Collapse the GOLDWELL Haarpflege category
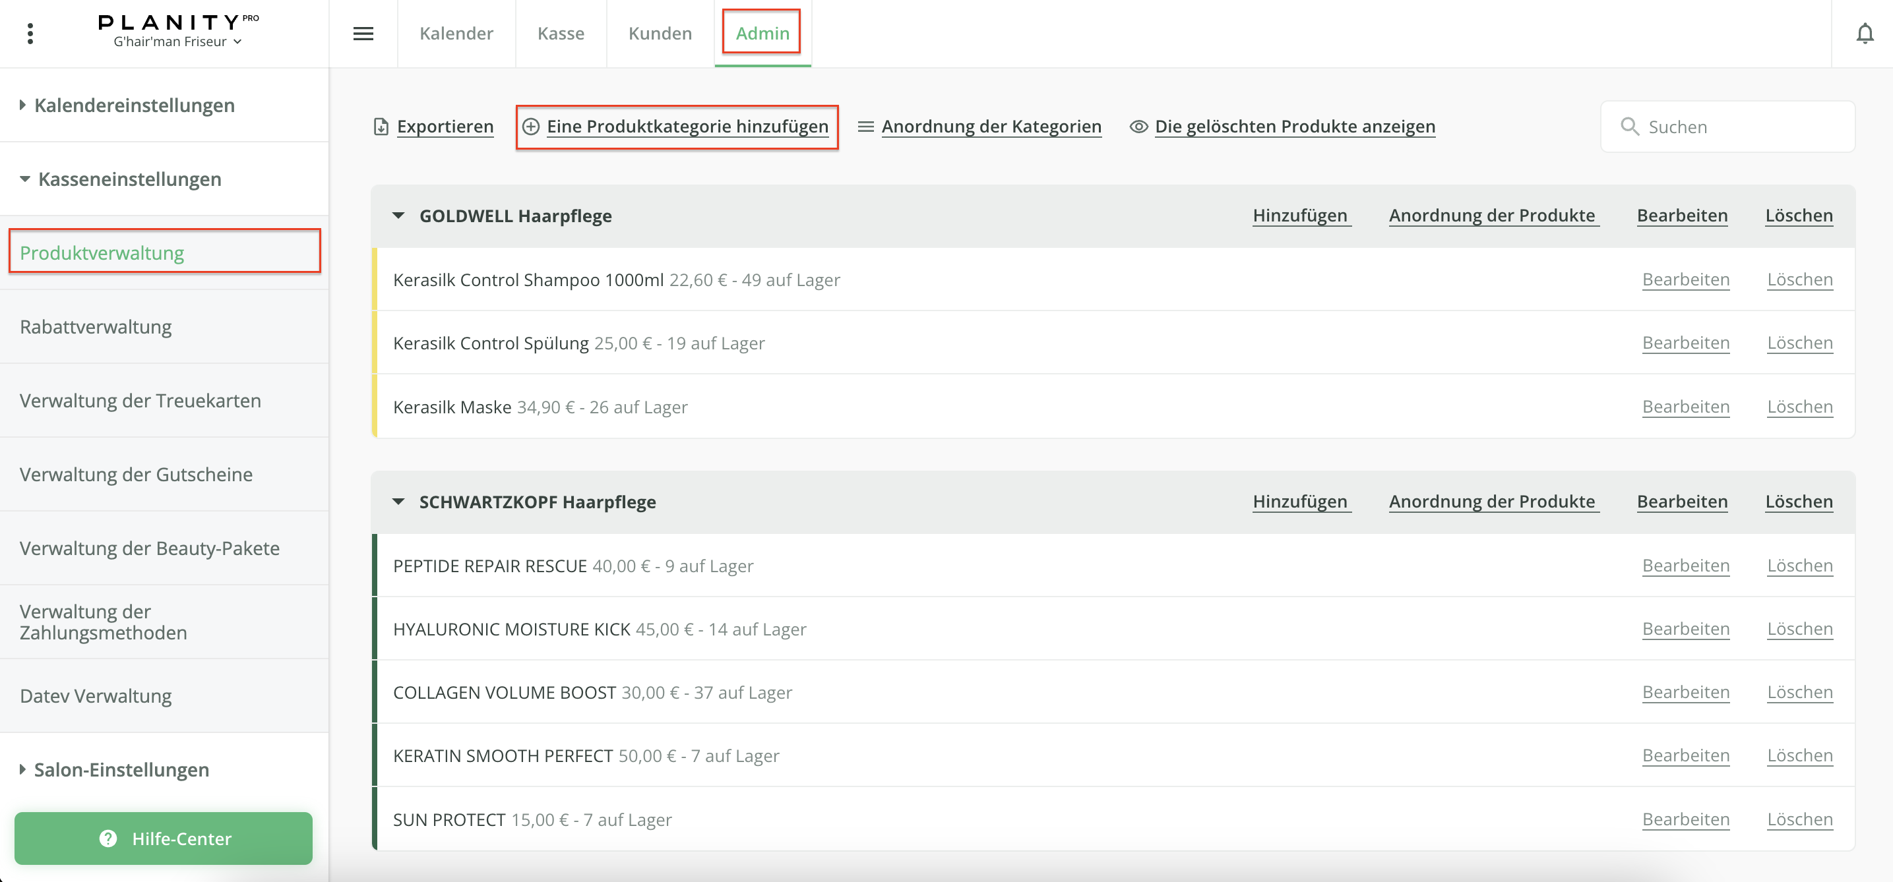Image resolution: width=1893 pixels, height=882 pixels. [398, 215]
